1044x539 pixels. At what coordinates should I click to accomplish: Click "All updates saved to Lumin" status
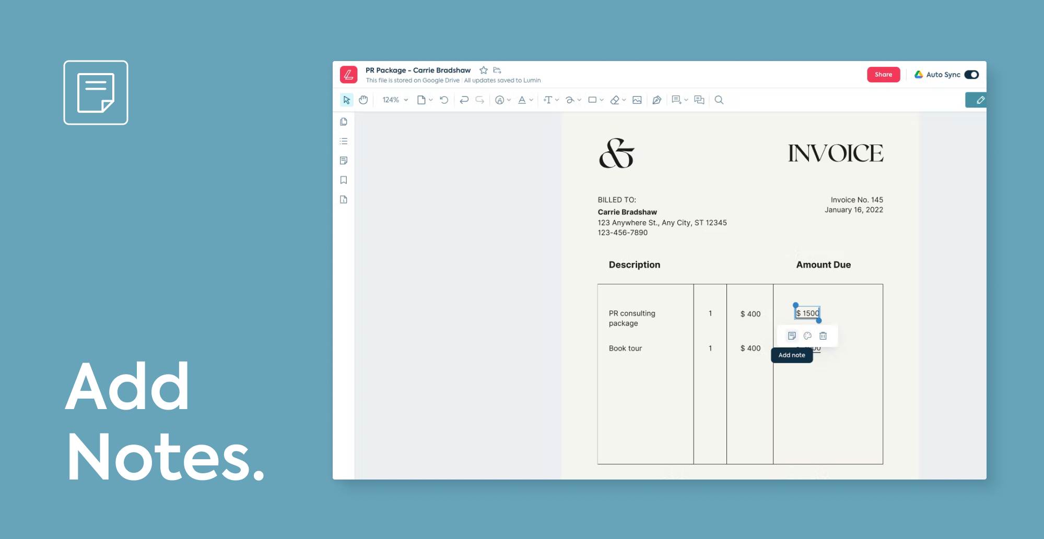(502, 80)
